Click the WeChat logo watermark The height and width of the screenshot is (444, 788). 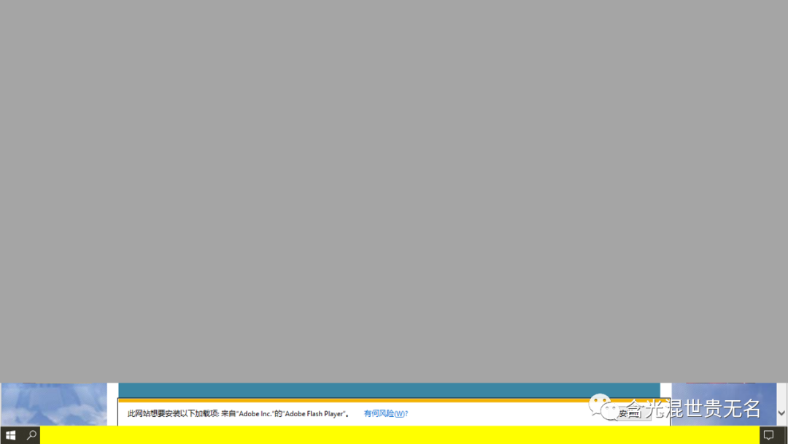603,406
